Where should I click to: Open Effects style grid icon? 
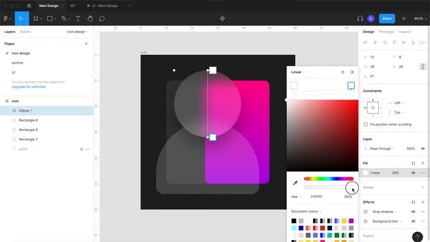click(x=413, y=202)
